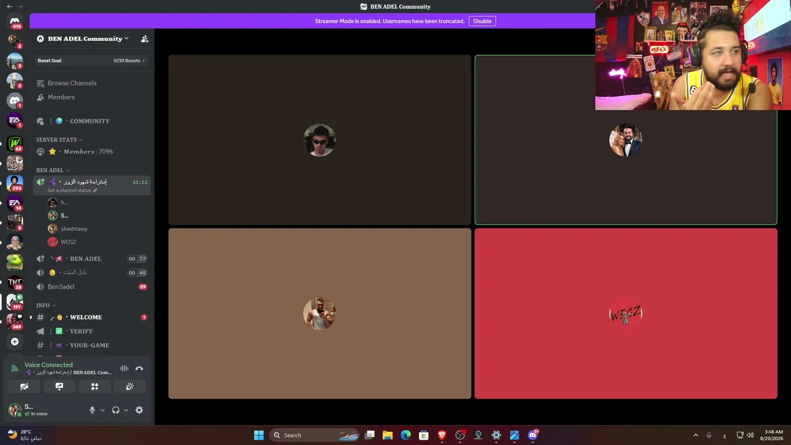This screenshot has height=445, width=791.
Task: Select the sunglasses avatar participant tile
Action: (x=319, y=140)
